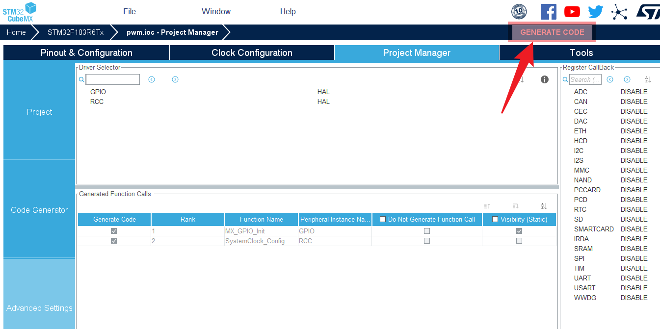This screenshot has width=660, height=329.
Task: Click Driver Selector search magnifier icon
Action: pyautogui.click(x=81, y=79)
